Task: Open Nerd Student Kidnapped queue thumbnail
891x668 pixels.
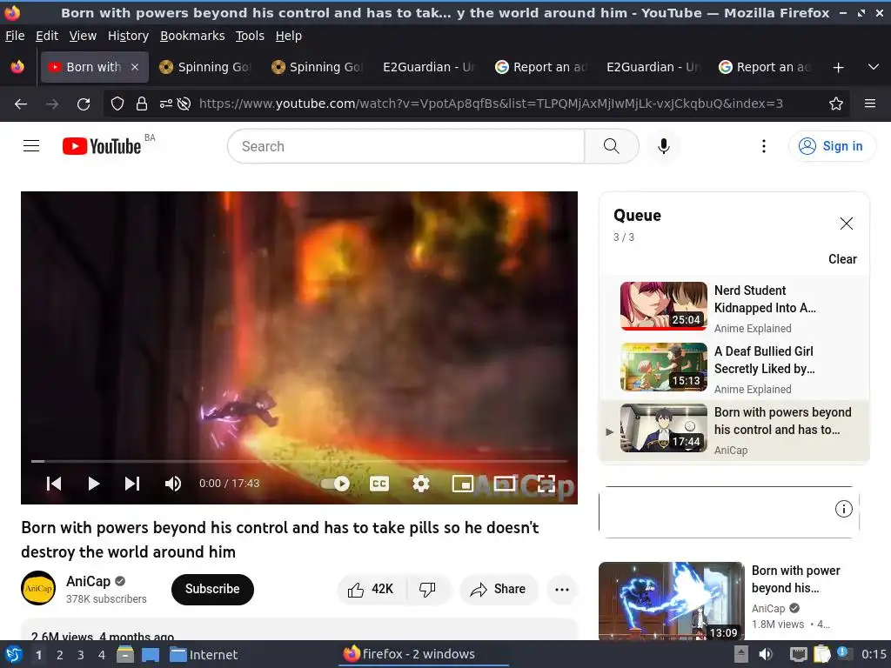Action: click(663, 305)
